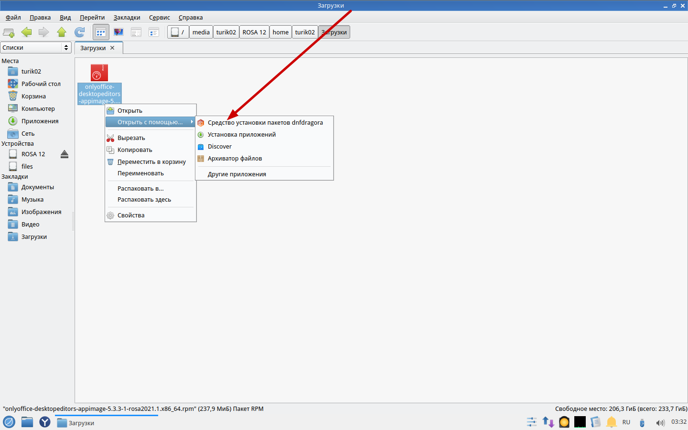The height and width of the screenshot is (430, 688).
Task: Jump to the home breadcrumb
Action: pos(280,32)
